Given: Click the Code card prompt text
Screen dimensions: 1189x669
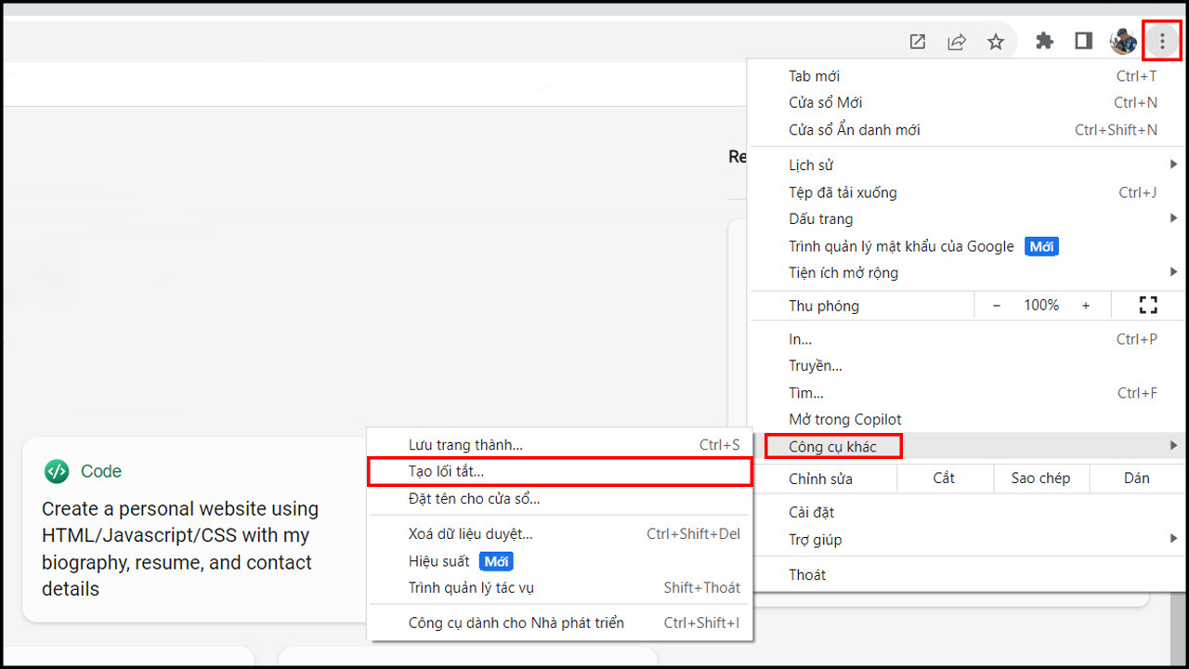Looking at the screenshot, I should 180,549.
